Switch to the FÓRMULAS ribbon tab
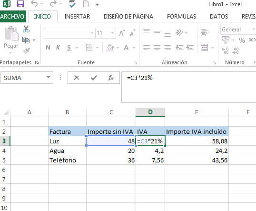The height and width of the screenshot is (211, 256). click(x=181, y=17)
